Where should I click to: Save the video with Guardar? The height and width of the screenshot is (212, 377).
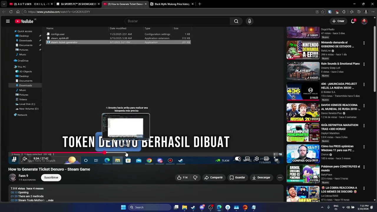pos(237,178)
